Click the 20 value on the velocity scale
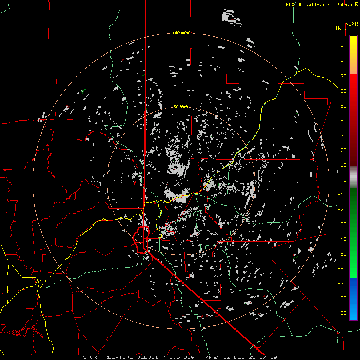The height and width of the screenshot is (360, 360). pyautogui.click(x=344, y=150)
